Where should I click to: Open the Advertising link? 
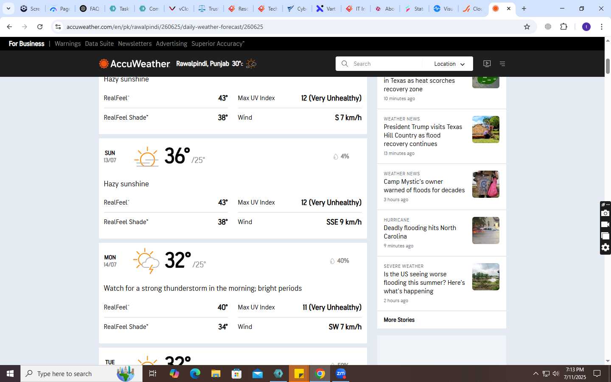(x=171, y=44)
